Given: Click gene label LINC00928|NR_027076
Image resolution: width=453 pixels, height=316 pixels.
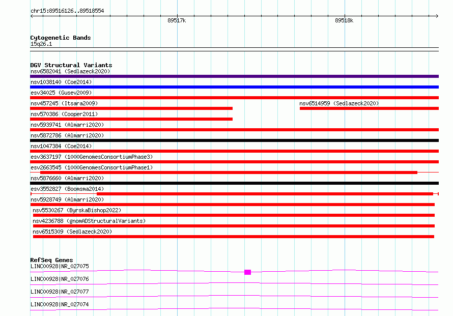Looking at the screenshot, I should [60, 279].
